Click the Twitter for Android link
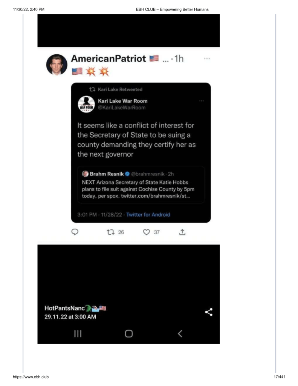Image resolution: width=298 pixels, height=386 pixels. [x=148, y=215]
